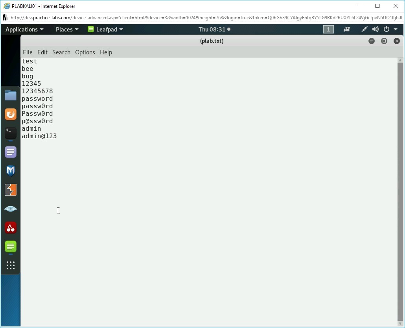This screenshot has width=405, height=328.
Task: Open the Files folder icon in dock
Action: [11, 95]
